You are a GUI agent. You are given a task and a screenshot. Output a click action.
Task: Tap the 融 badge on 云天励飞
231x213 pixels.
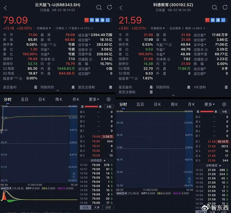click(x=97, y=20)
